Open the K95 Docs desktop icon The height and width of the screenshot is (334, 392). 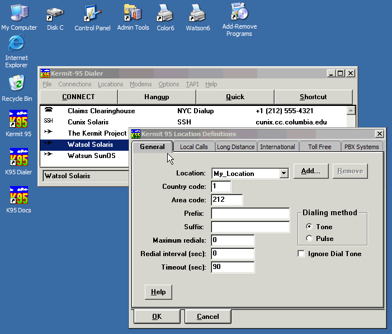point(18,197)
